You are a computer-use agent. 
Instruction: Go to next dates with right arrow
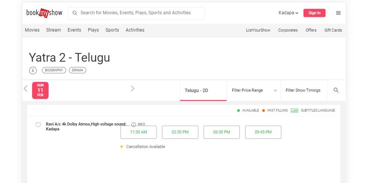(133, 89)
